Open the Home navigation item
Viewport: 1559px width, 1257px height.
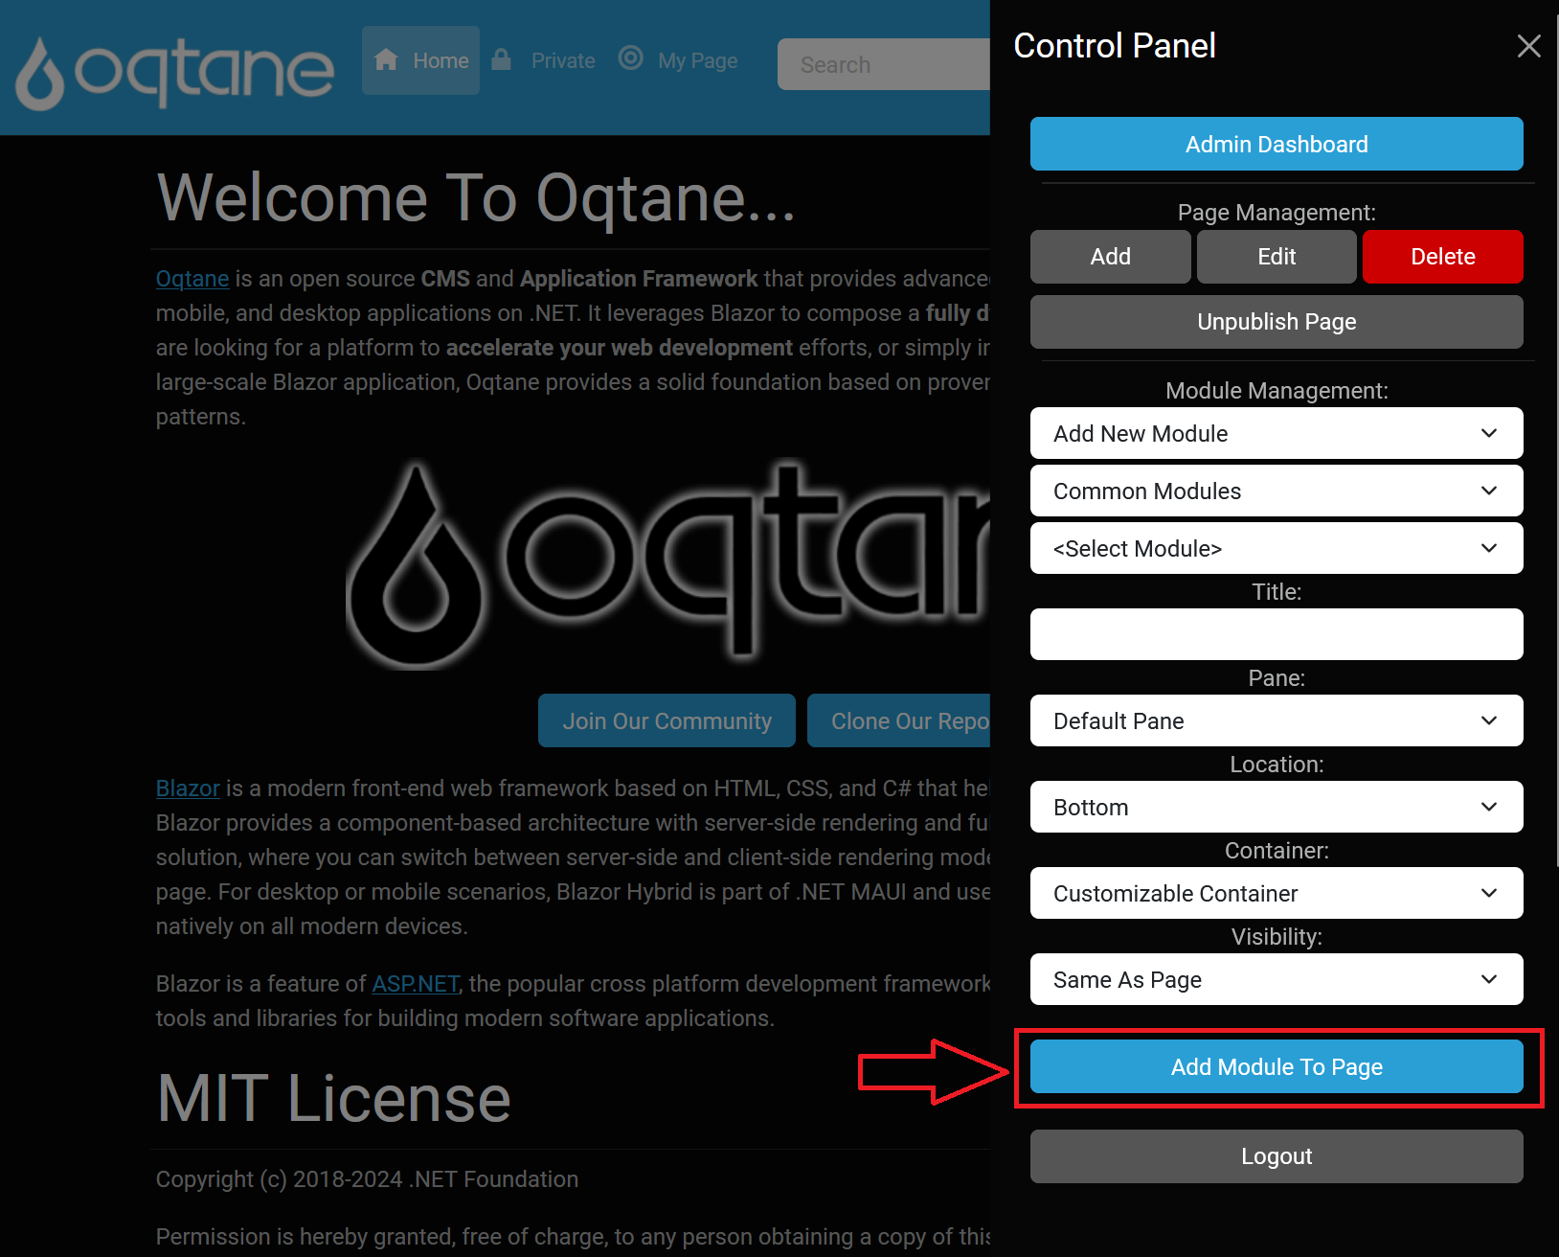(420, 60)
